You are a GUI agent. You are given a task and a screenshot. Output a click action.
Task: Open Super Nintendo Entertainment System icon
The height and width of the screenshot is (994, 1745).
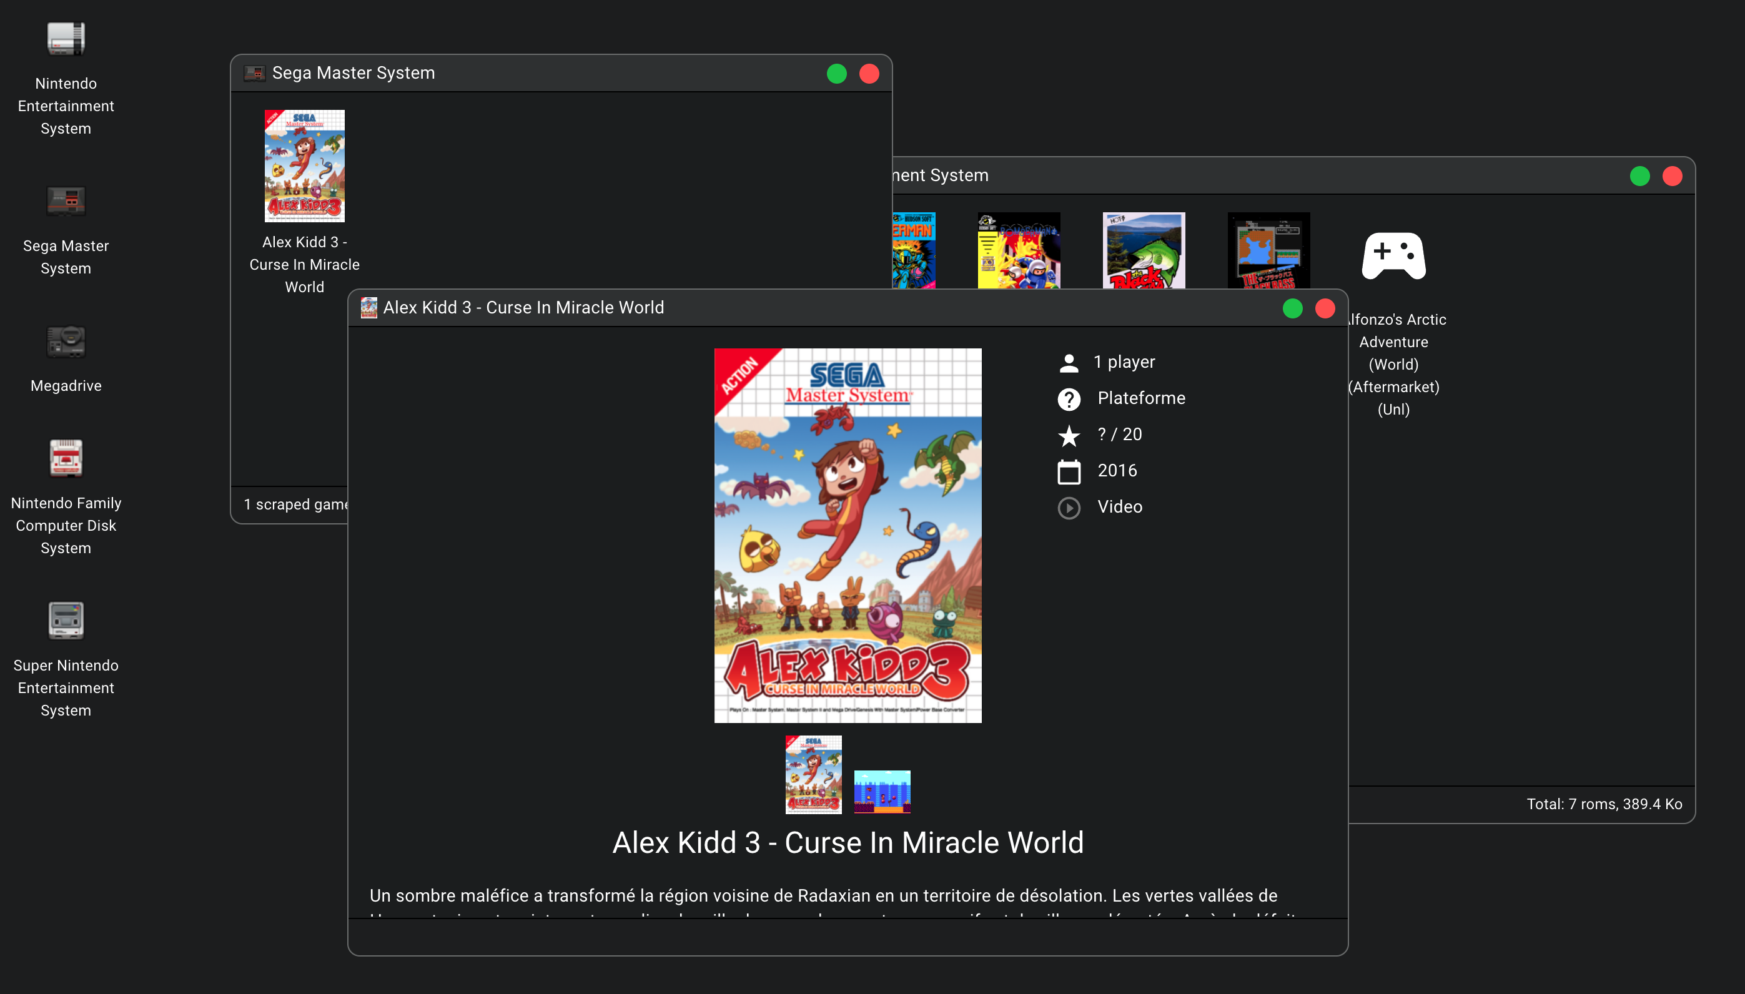click(66, 621)
